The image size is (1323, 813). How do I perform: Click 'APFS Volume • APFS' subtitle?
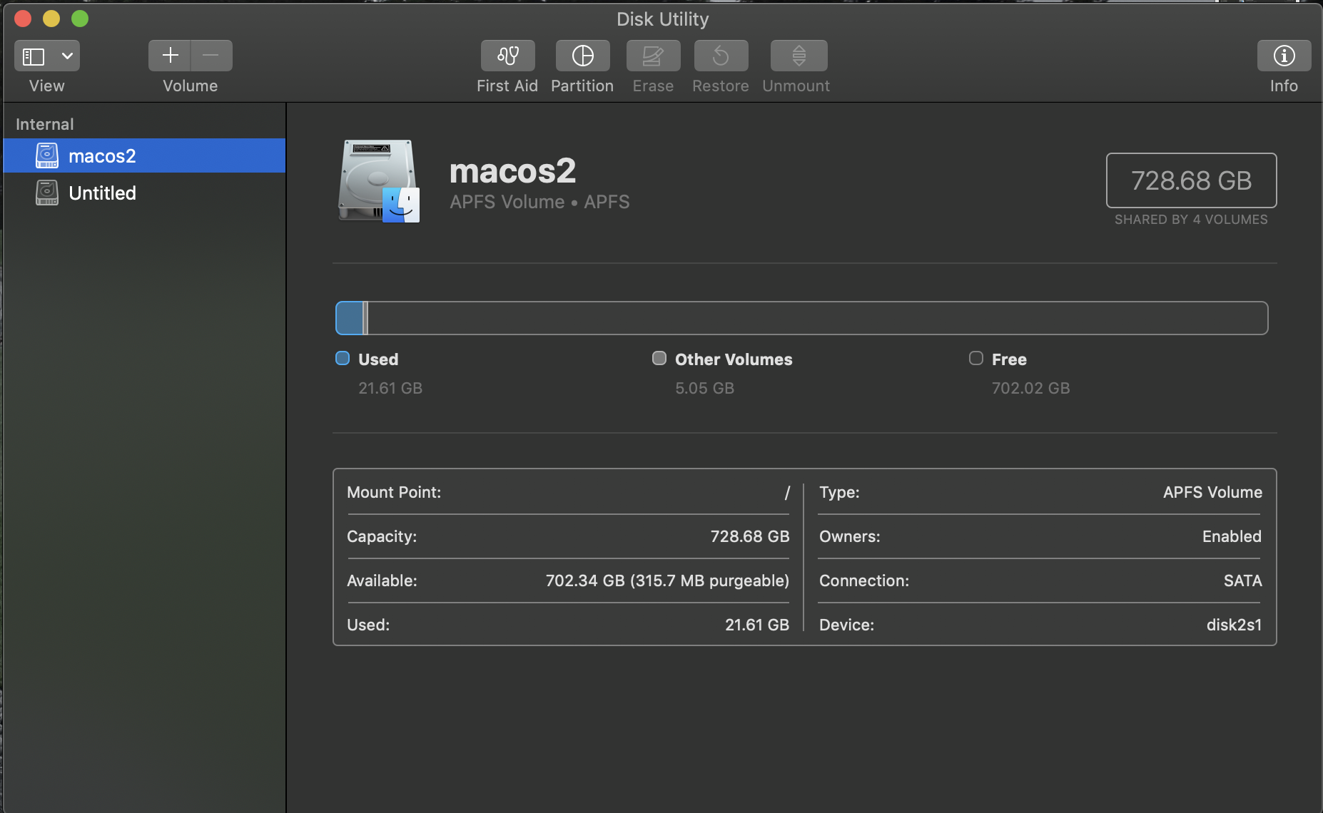click(x=539, y=202)
